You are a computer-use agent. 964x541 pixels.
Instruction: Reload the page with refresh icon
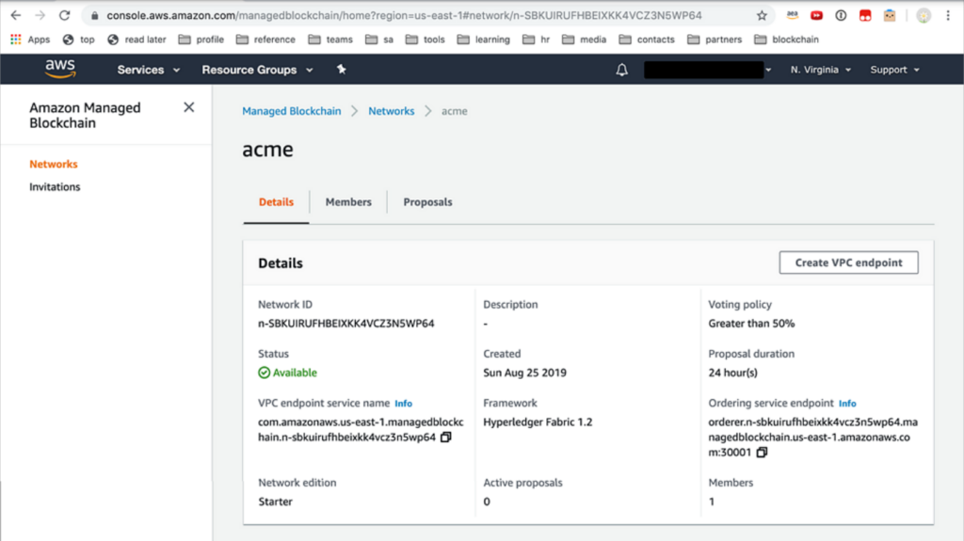[x=65, y=15]
